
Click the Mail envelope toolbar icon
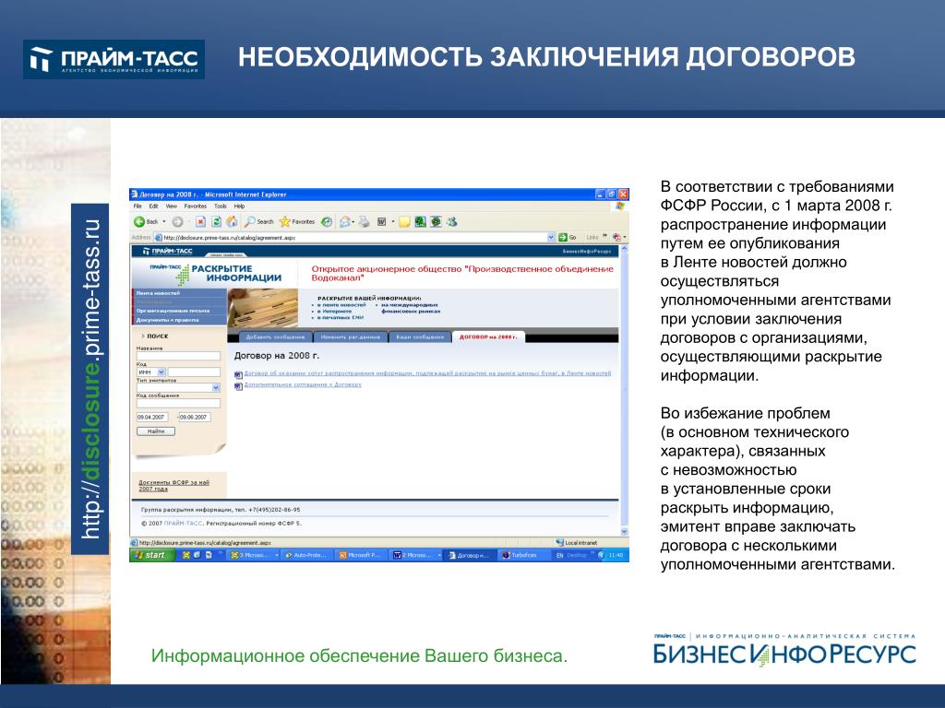pyautogui.click(x=345, y=221)
